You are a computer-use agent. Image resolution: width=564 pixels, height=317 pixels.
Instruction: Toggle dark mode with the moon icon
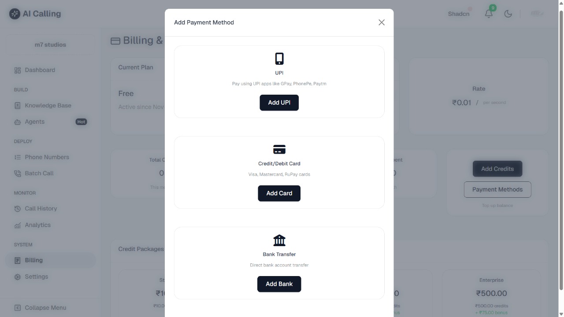click(508, 14)
